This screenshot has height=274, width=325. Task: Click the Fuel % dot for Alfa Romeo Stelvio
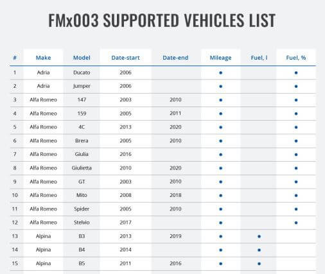tap(296, 223)
